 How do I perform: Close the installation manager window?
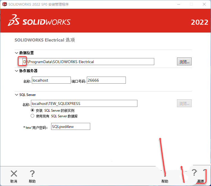204,4
